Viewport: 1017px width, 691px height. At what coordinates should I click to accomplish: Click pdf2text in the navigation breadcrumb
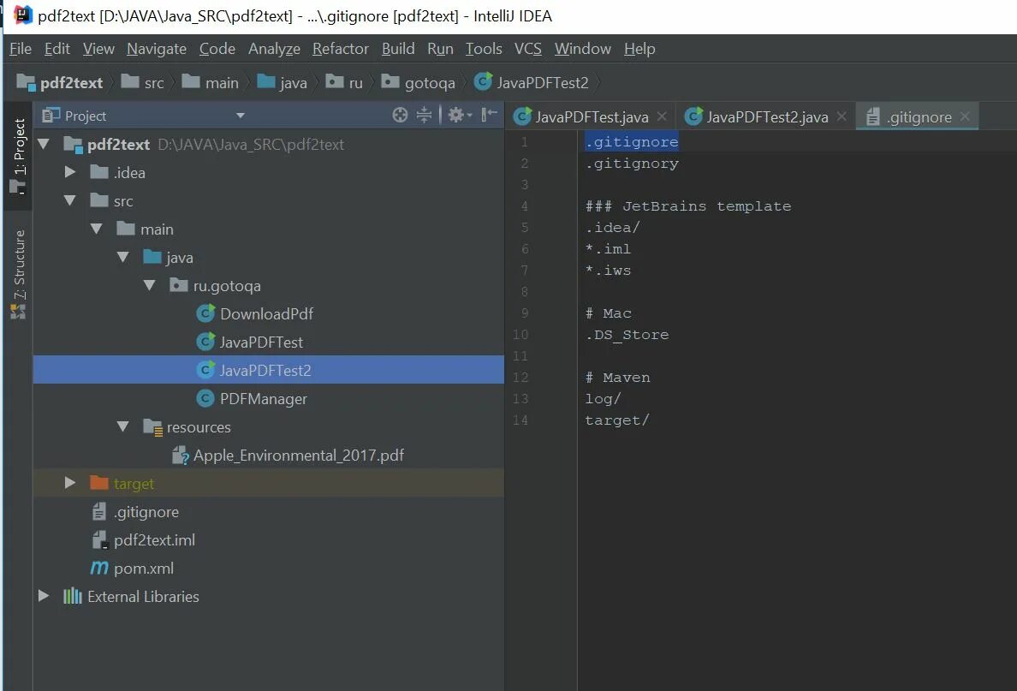pyautogui.click(x=60, y=82)
